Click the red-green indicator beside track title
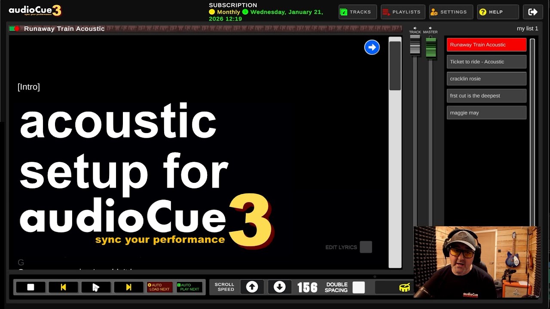 coord(15,29)
